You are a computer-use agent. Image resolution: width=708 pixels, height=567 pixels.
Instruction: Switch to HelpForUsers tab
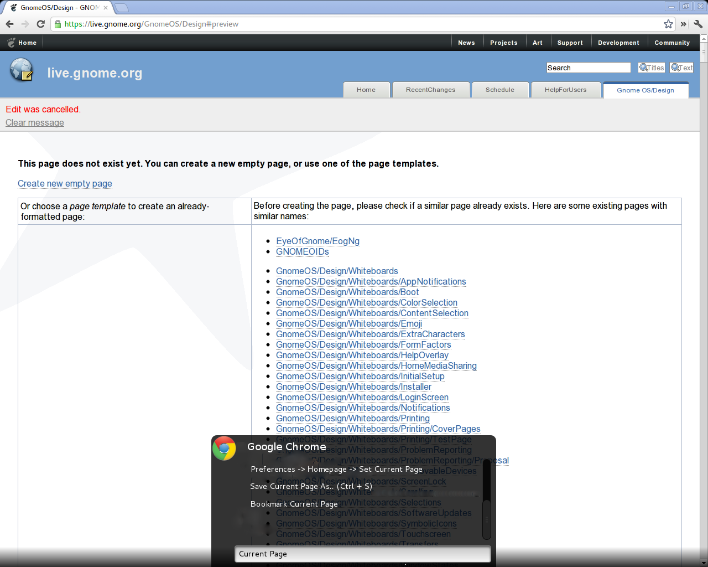[x=565, y=90]
